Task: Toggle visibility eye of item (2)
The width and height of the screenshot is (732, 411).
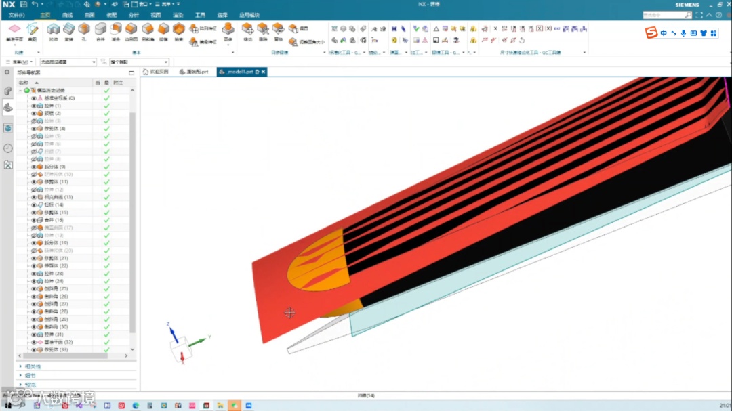Action: pyautogui.click(x=34, y=113)
